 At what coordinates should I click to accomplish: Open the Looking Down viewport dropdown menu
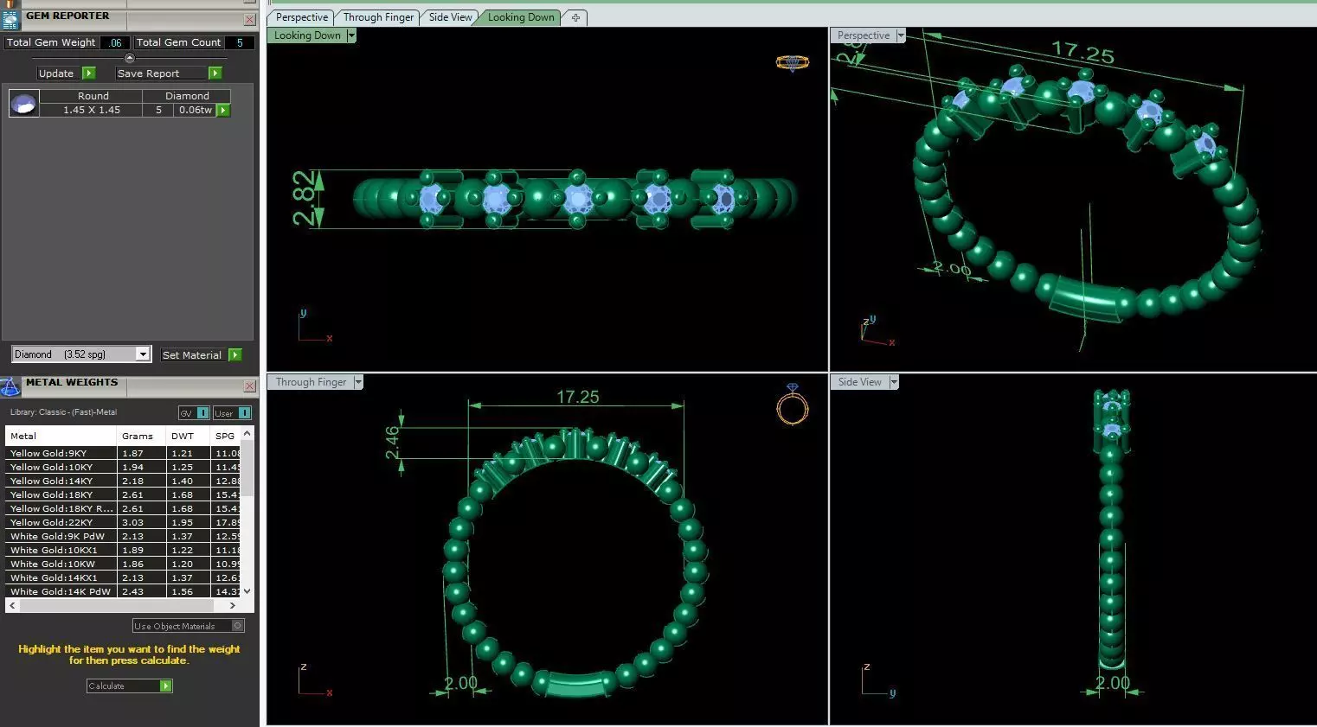[351, 35]
